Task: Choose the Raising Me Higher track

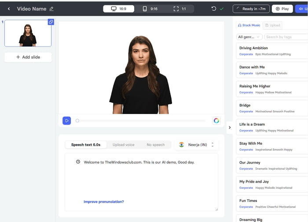Action: coord(272,89)
